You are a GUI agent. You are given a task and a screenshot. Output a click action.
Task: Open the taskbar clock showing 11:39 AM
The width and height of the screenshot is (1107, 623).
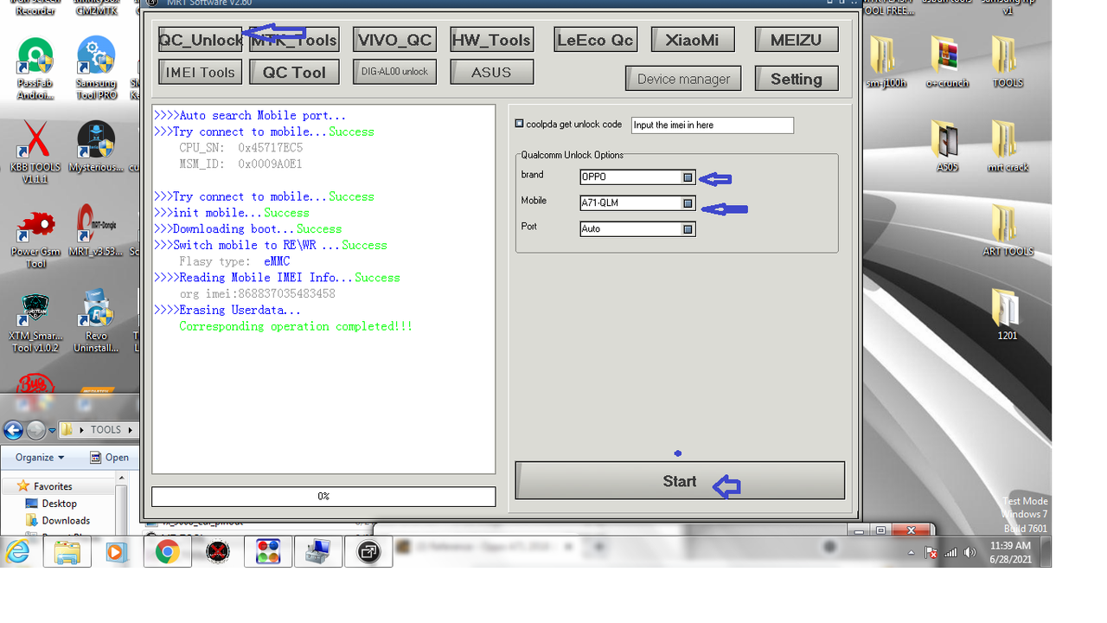click(x=1010, y=552)
